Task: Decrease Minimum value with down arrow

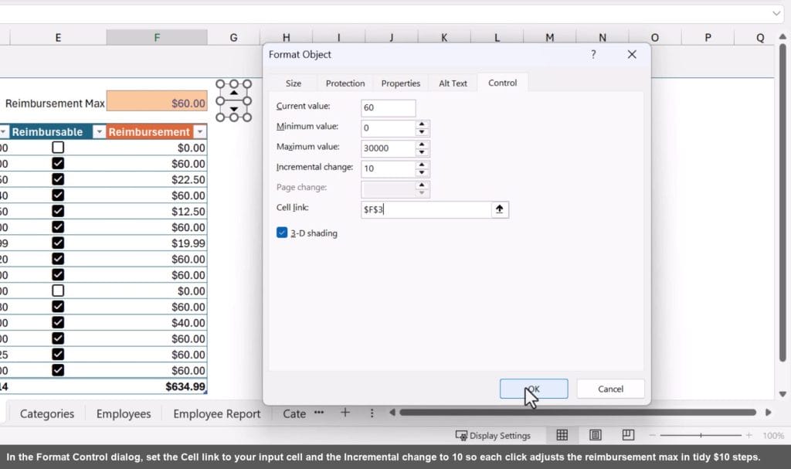Action: 422,132
